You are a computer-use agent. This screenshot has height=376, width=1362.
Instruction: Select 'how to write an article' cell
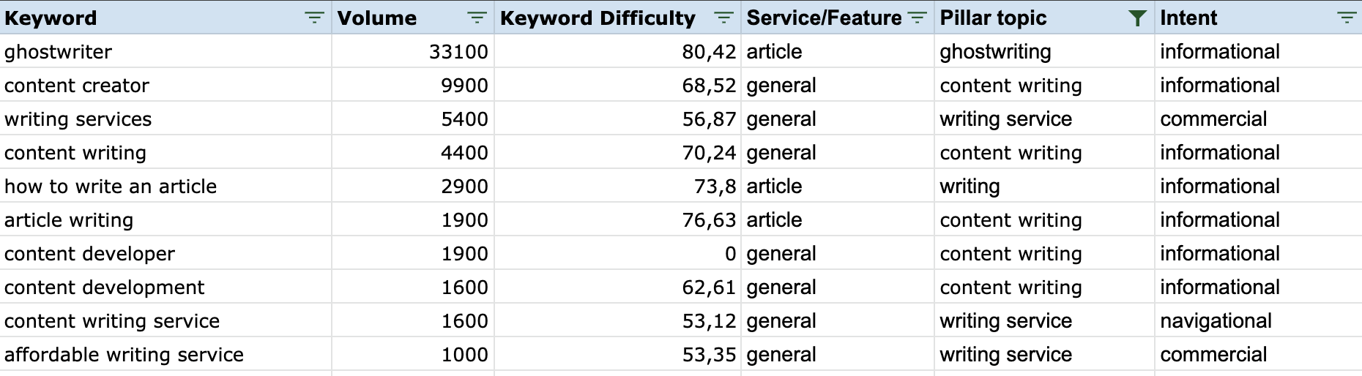pyautogui.click(x=165, y=186)
